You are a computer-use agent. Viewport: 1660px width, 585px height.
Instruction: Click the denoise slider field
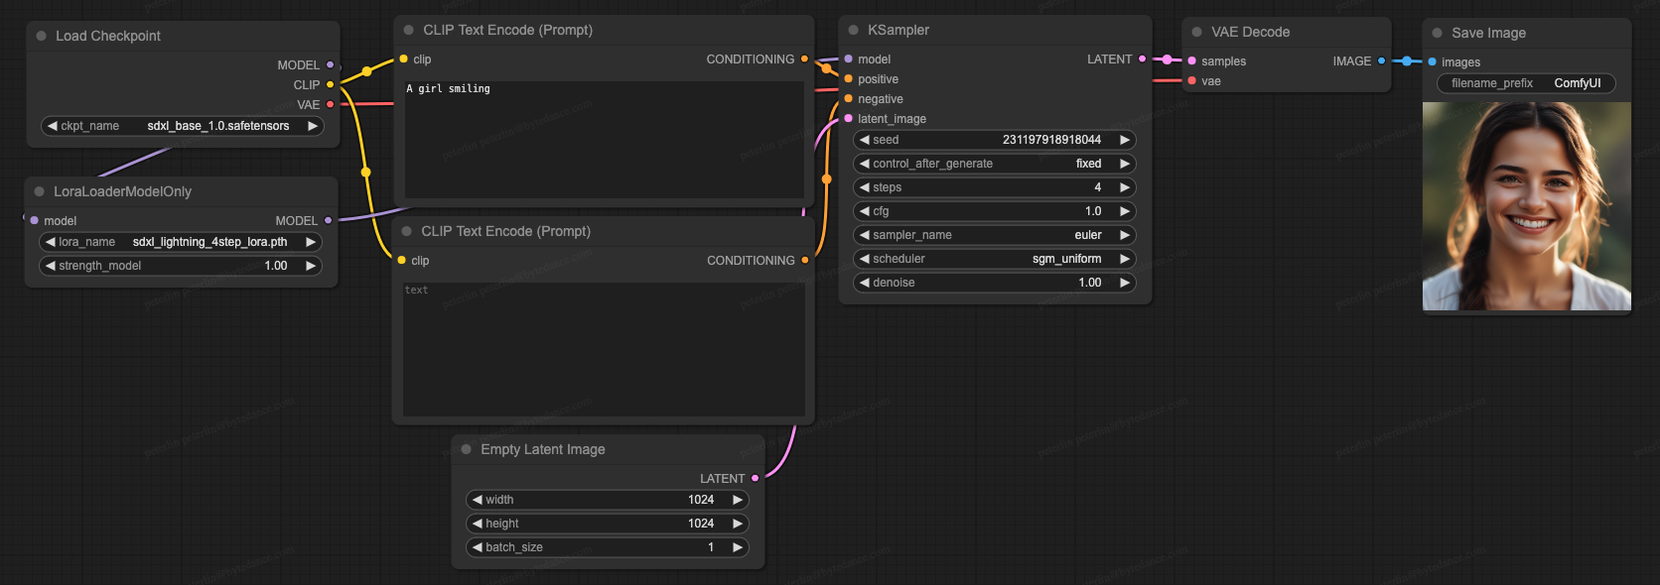pos(993,283)
